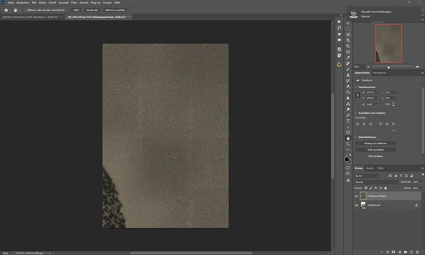The width and height of the screenshot is (425, 255).
Task: Create a new layer group
Action: point(405,252)
